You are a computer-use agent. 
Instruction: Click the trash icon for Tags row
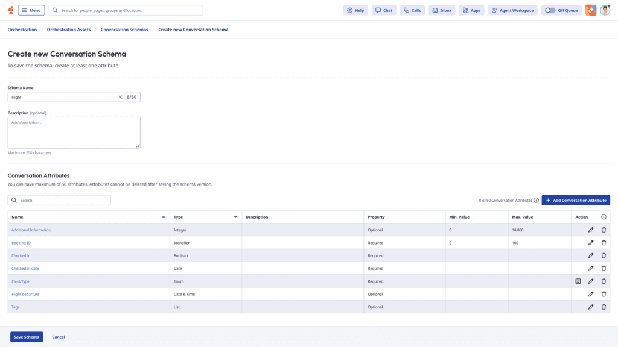(604, 307)
